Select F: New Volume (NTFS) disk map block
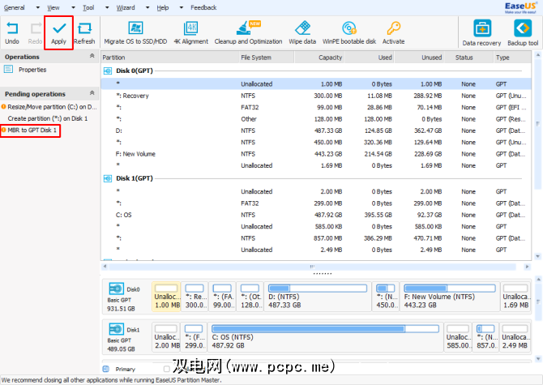 pyautogui.click(x=450, y=297)
